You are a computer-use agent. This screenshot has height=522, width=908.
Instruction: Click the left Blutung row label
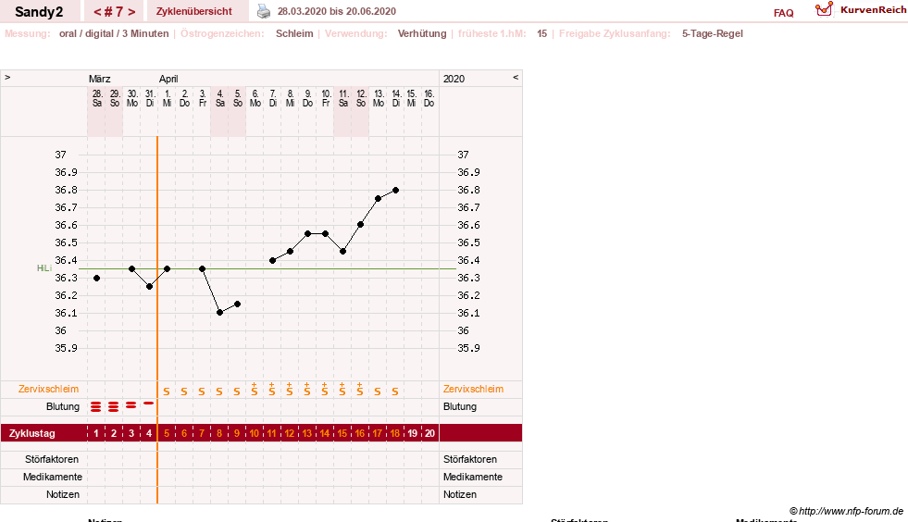coord(63,406)
